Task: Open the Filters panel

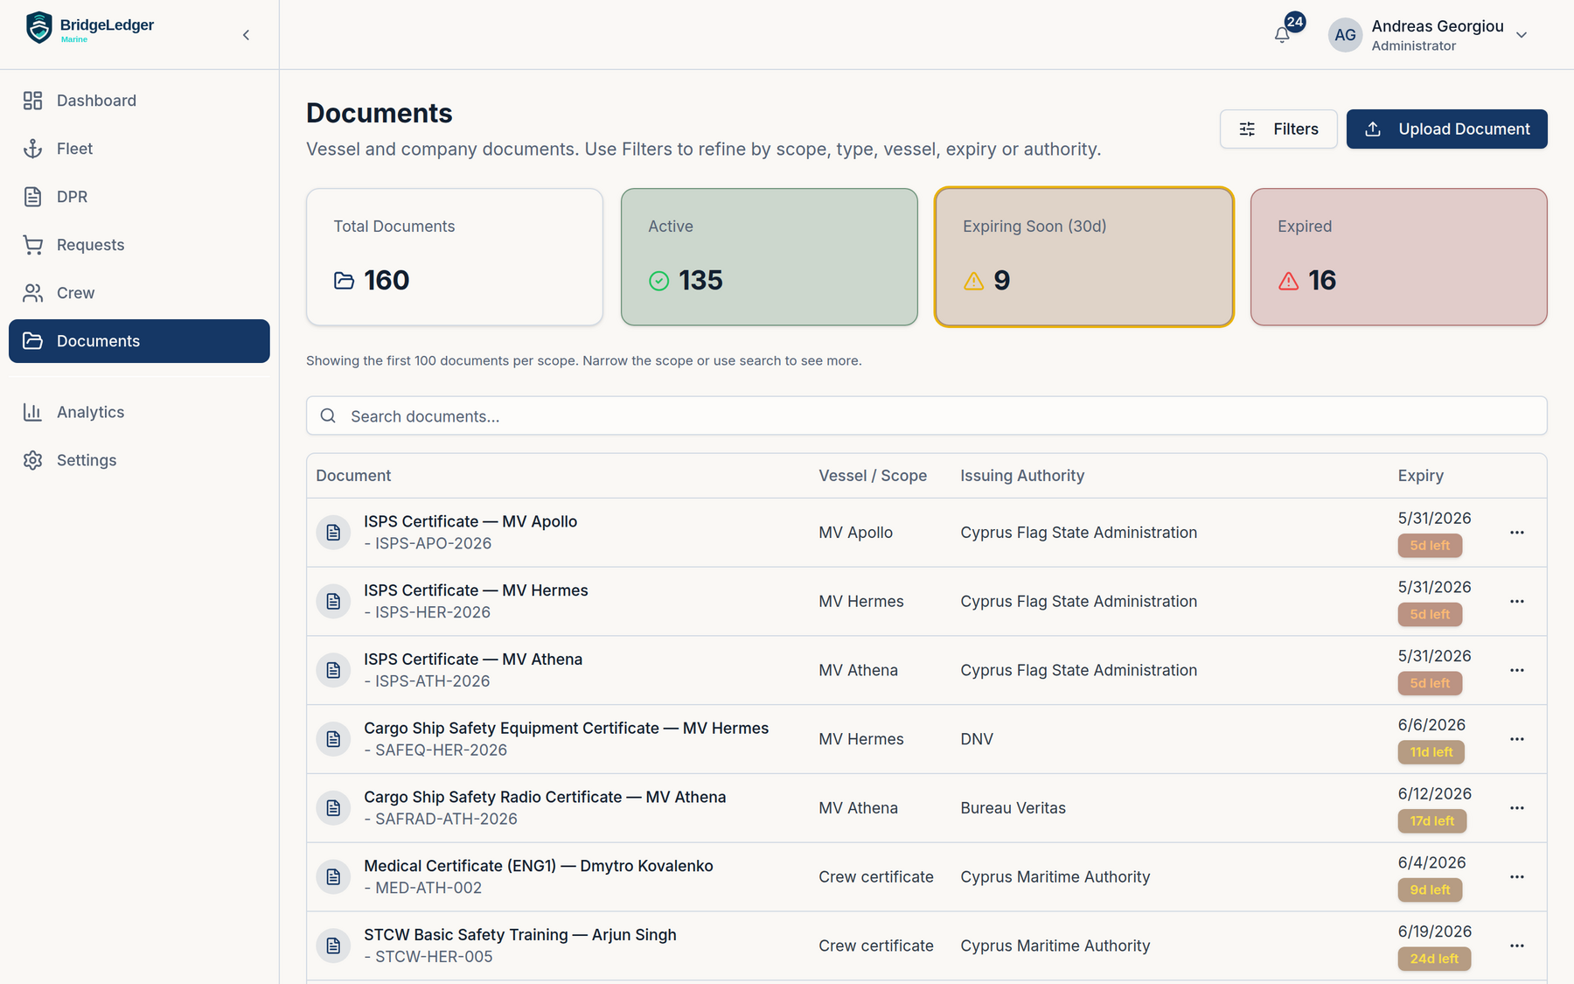Action: click(x=1278, y=129)
